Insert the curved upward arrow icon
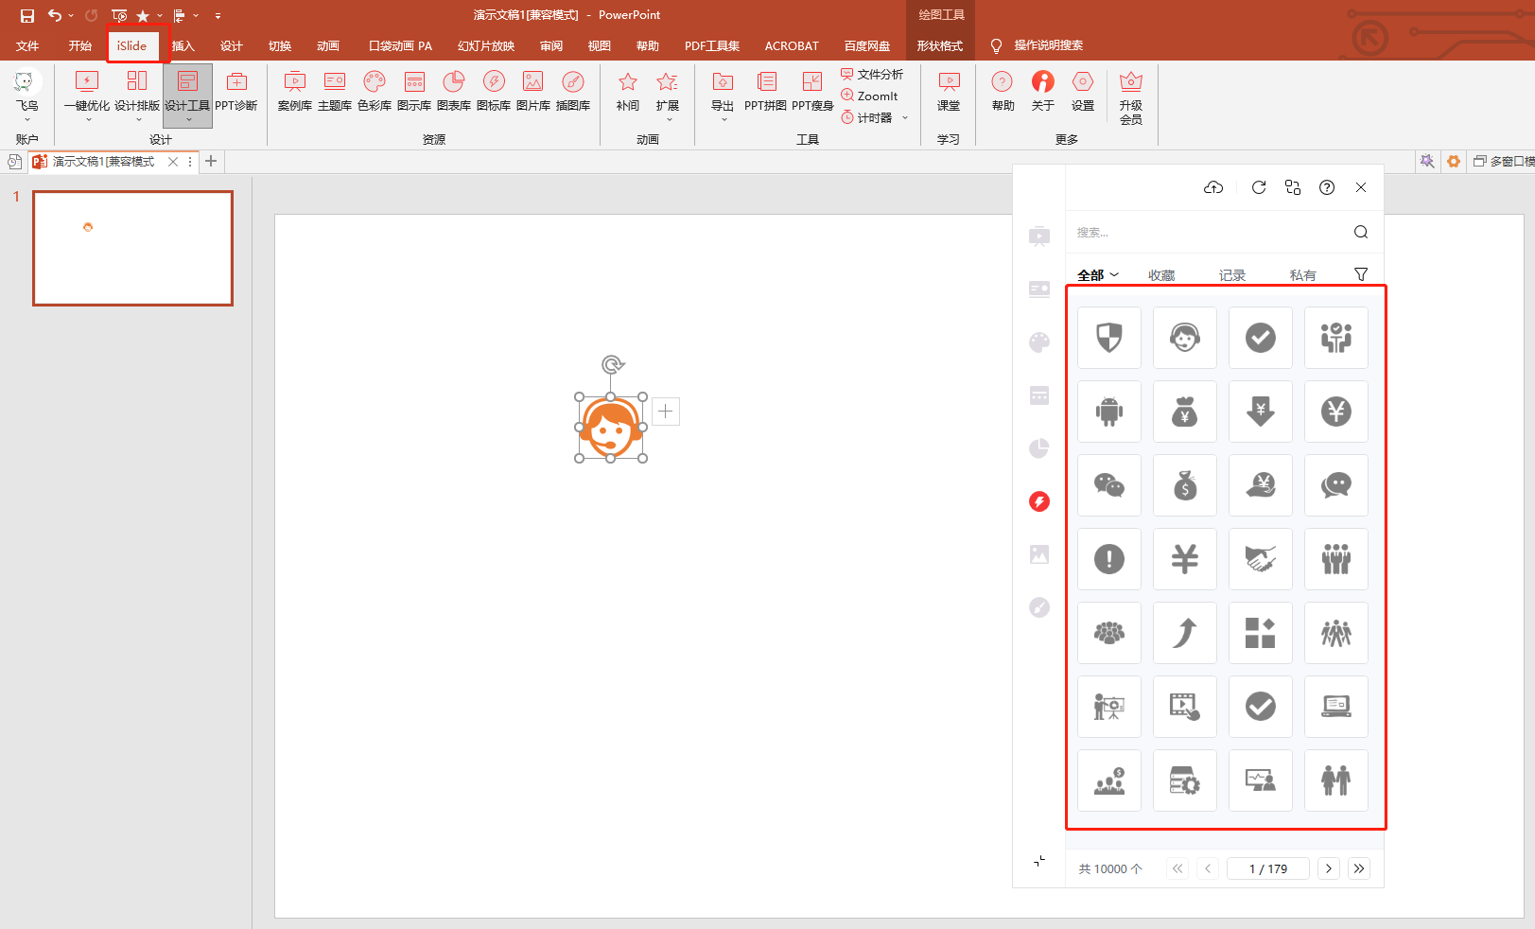The height and width of the screenshot is (929, 1535). 1185,633
